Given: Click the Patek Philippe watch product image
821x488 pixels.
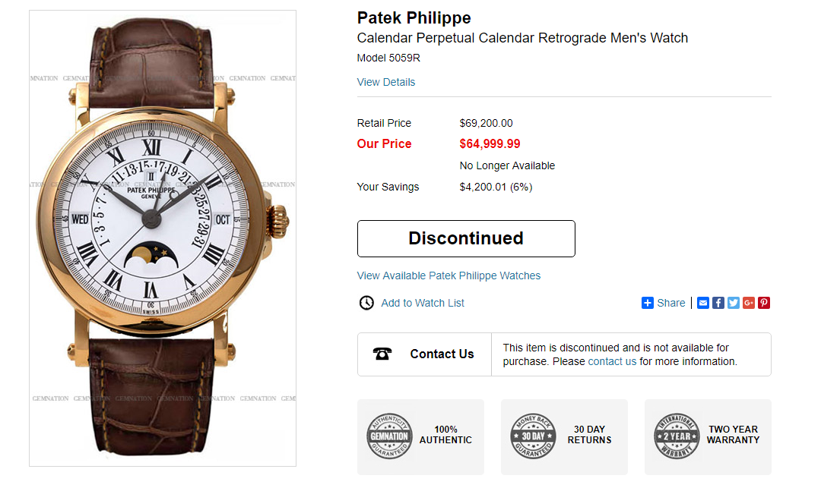Looking at the screenshot, I should tap(163, 238).
